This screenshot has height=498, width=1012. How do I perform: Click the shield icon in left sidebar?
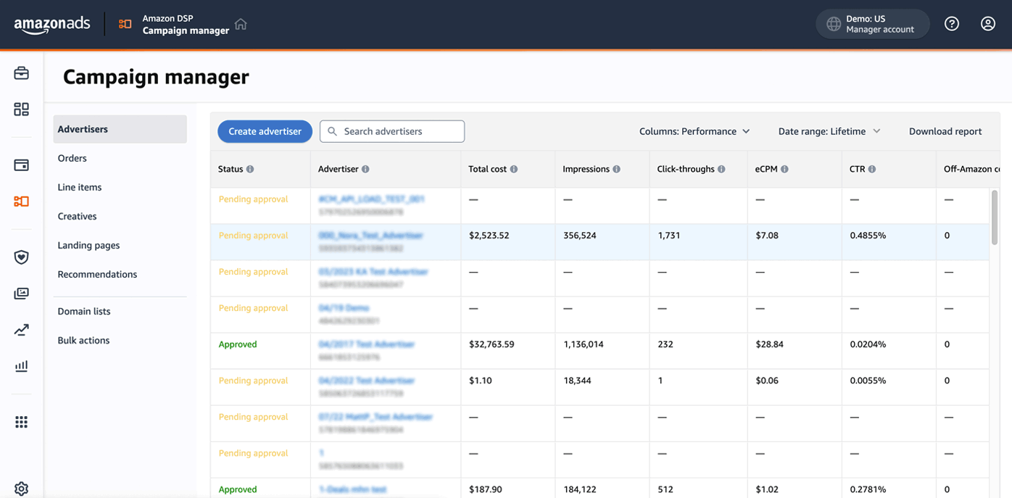[x=22, y=257]
